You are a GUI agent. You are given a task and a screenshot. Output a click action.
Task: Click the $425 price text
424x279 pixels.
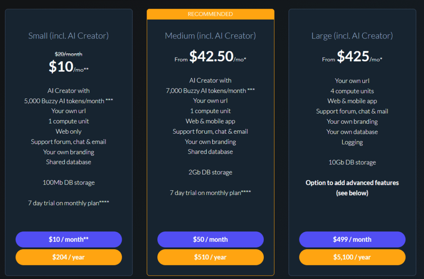coord(353,56)
